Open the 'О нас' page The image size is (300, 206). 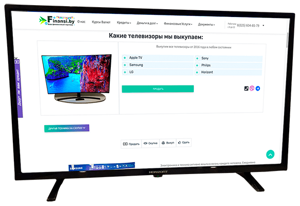pos(81,22)
